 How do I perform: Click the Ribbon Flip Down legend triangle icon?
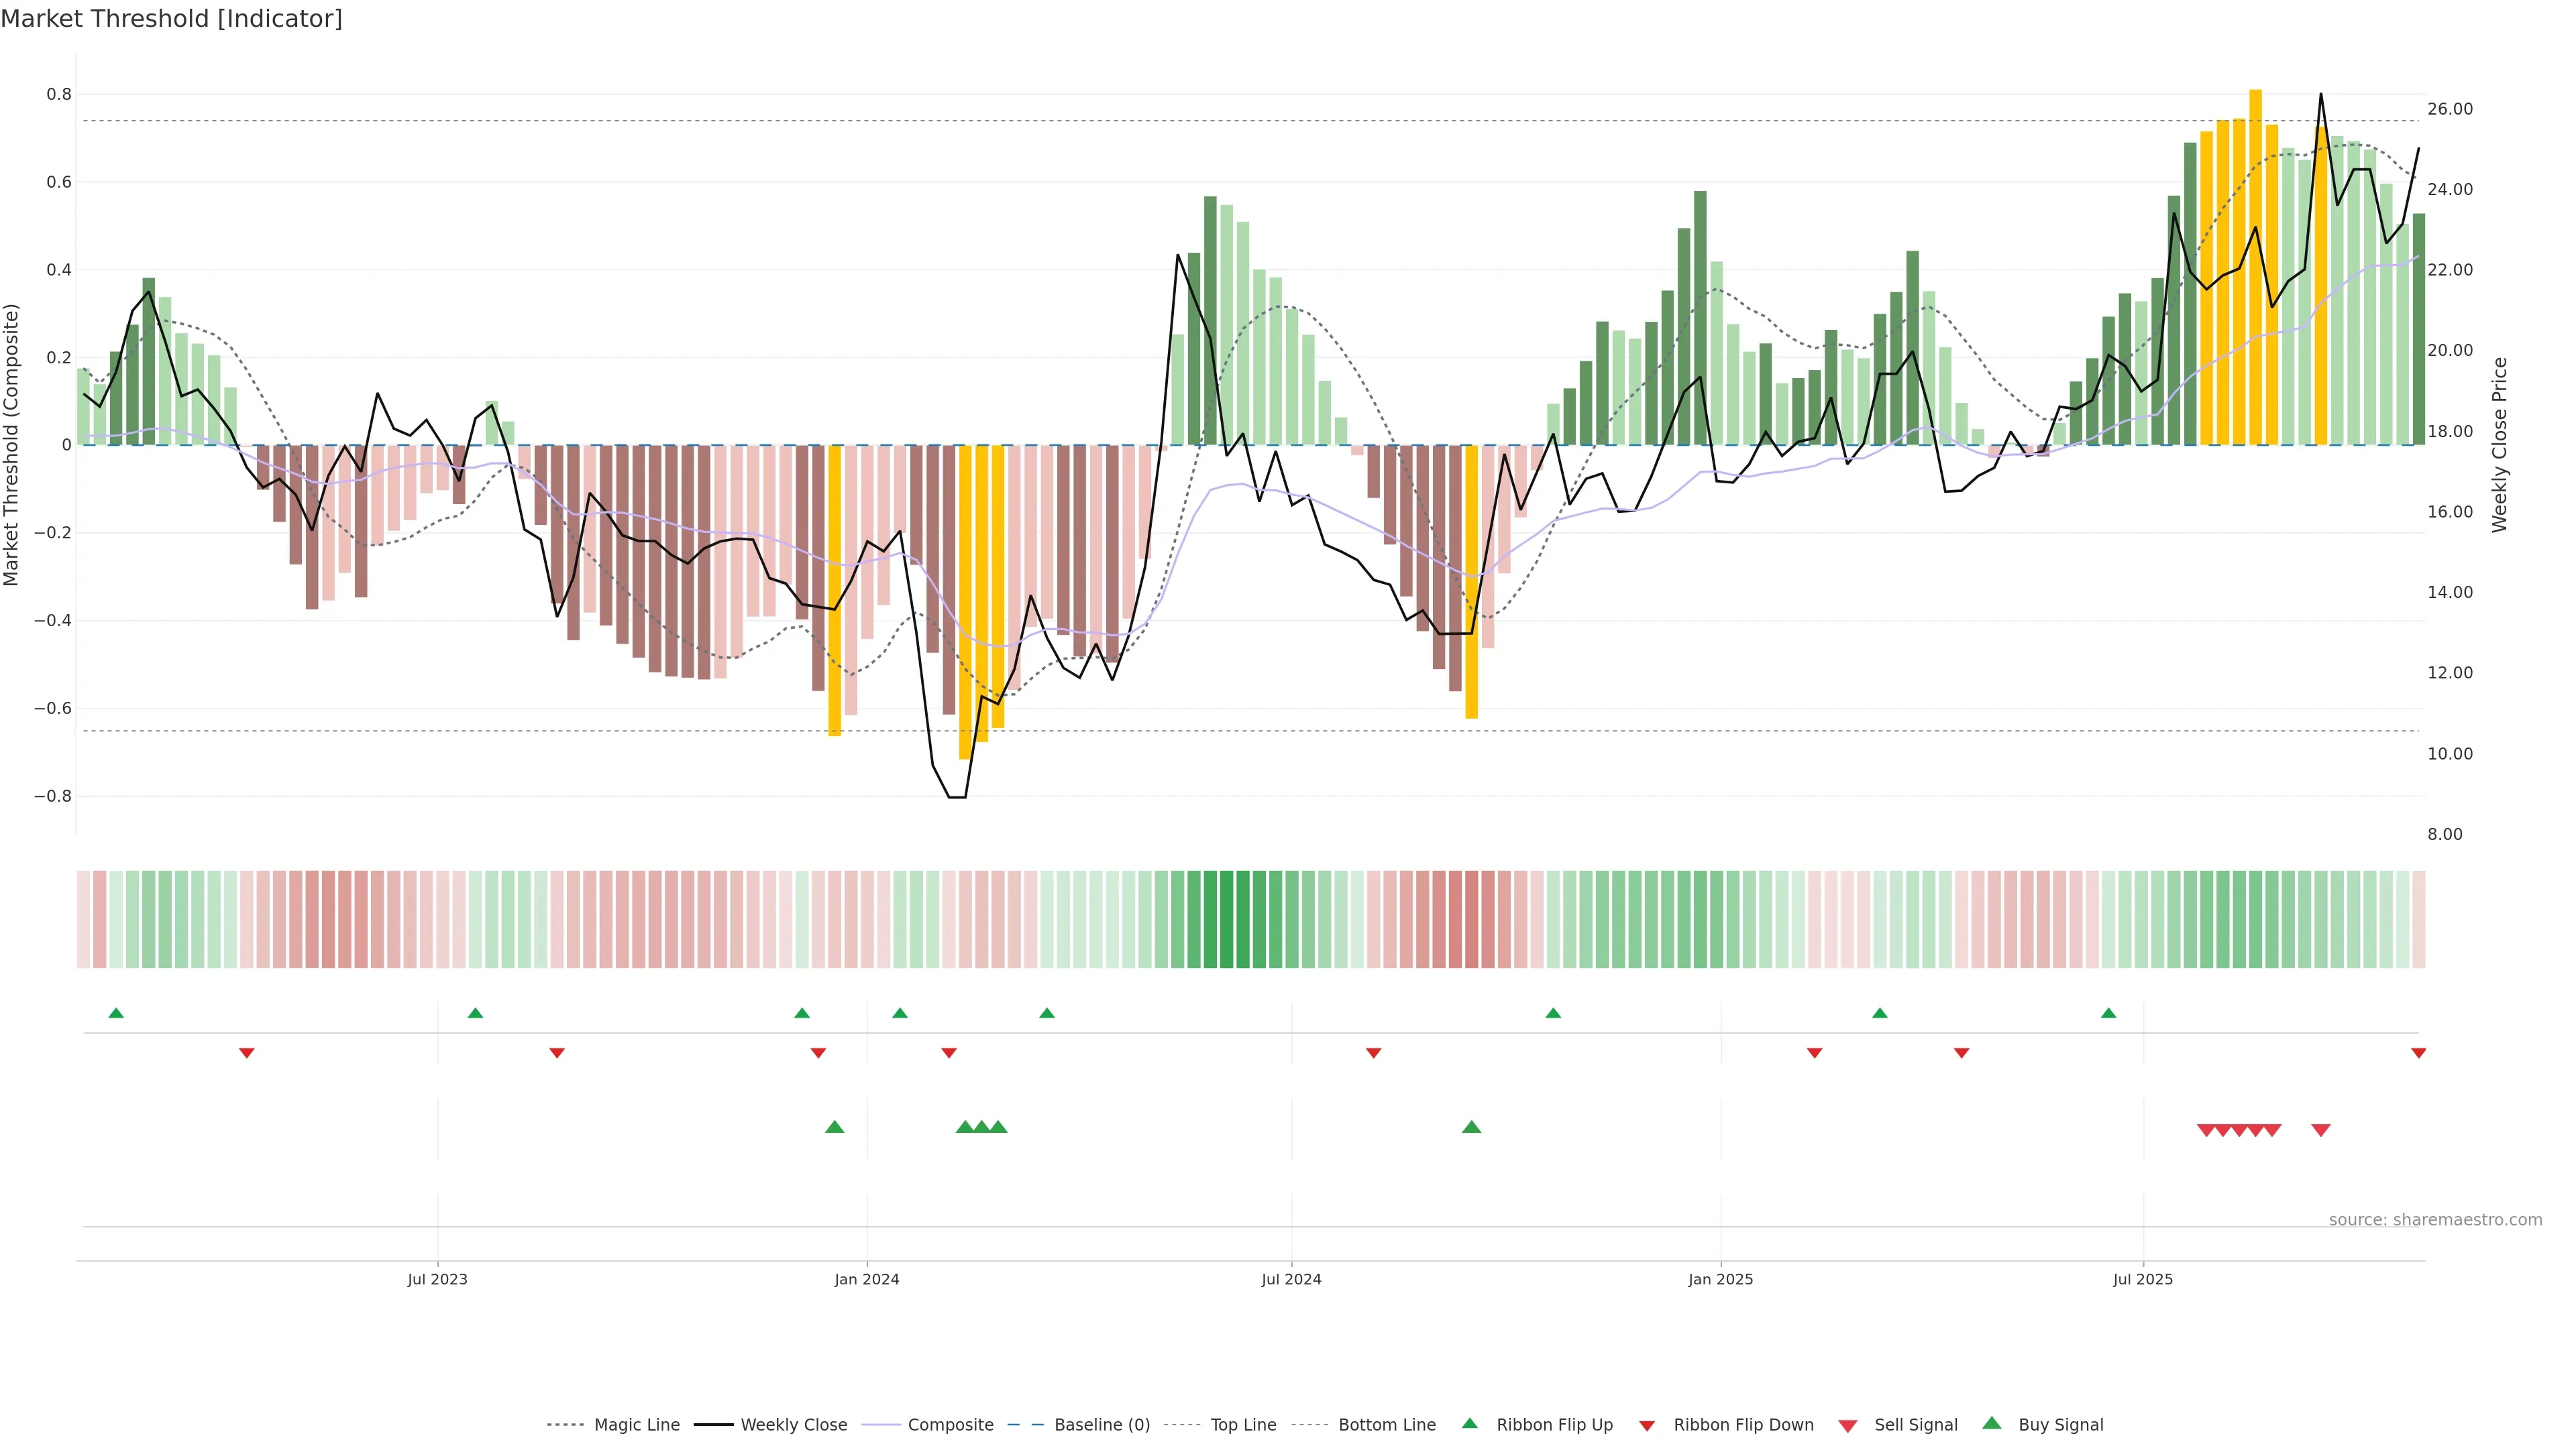pyautogui.click(x=1647, y=1426)
